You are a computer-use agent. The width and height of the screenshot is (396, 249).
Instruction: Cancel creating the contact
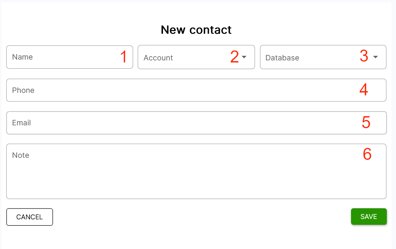(x=30, y=217)
